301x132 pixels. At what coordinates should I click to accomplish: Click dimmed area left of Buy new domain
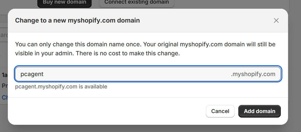tap(18, 3)
